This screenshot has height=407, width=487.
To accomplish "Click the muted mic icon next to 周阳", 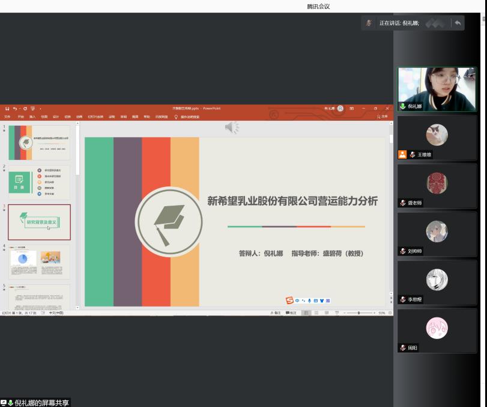I will click(404, 347).
